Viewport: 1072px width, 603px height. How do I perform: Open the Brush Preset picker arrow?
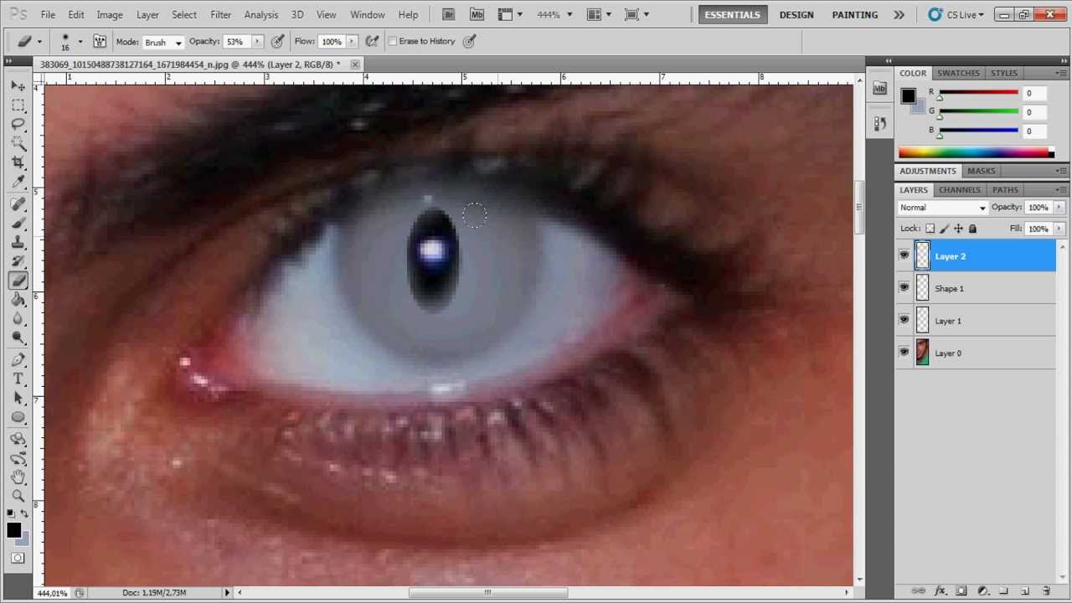80,42
